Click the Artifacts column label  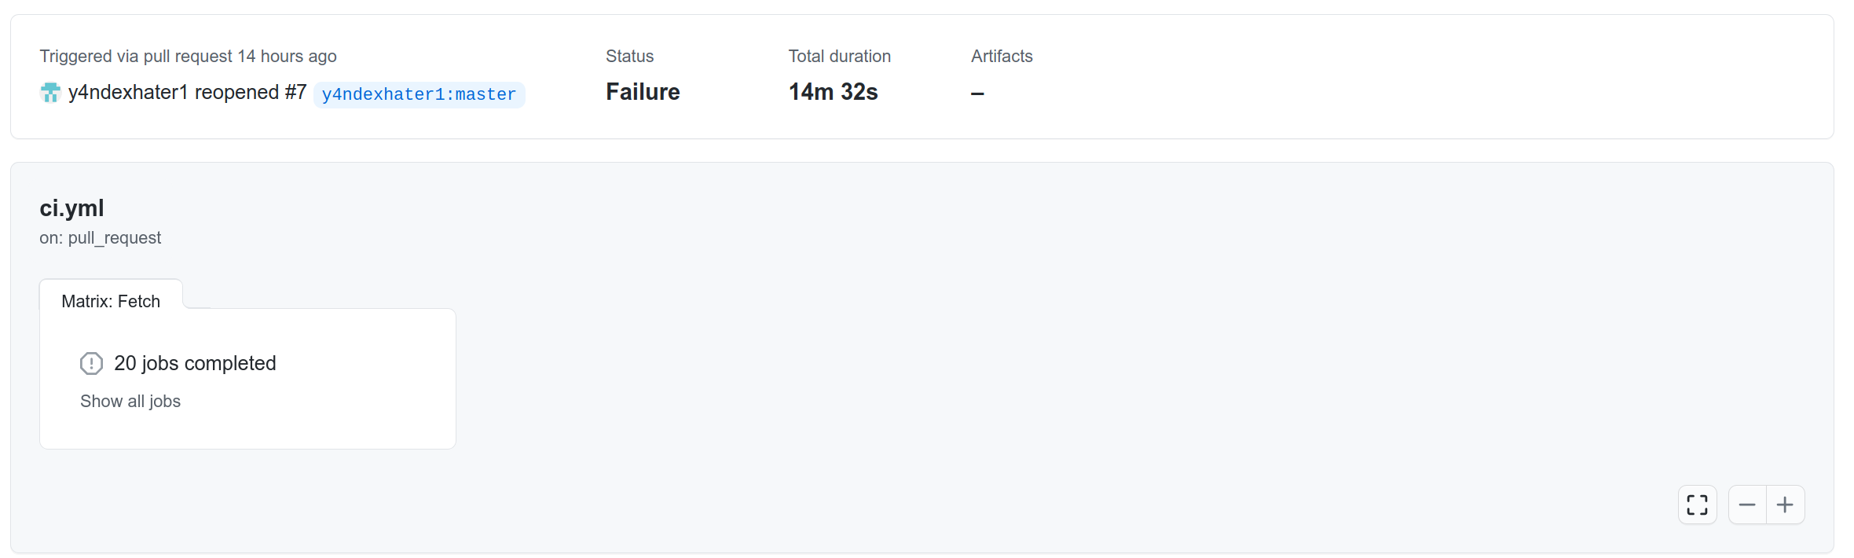(1002, 56)
